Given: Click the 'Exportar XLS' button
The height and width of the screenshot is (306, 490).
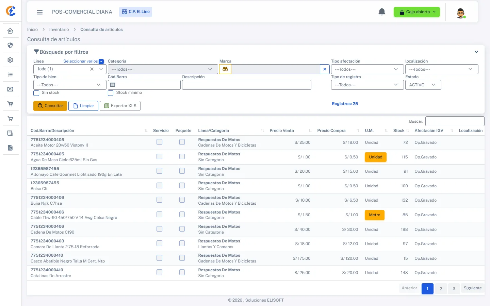Looking at the screenshot, I should tap(120, 106).
